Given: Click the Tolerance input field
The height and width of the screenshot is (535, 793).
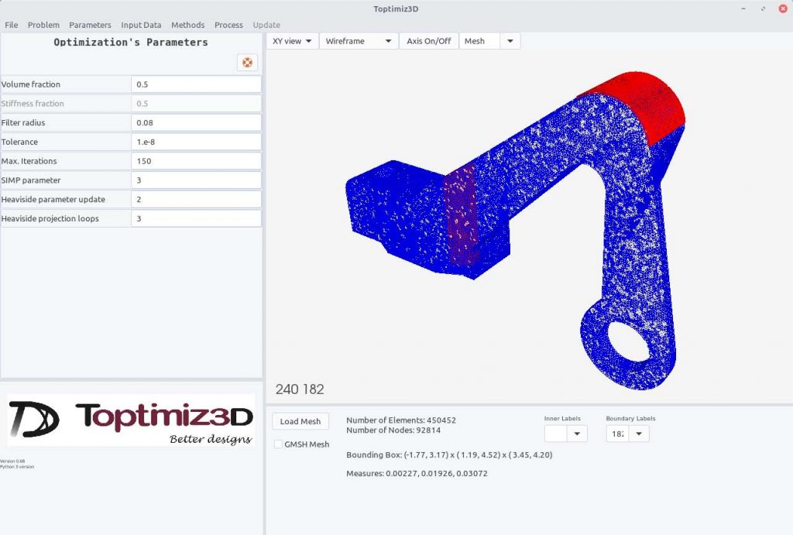Looking at the screenshot, I should 196,142.
